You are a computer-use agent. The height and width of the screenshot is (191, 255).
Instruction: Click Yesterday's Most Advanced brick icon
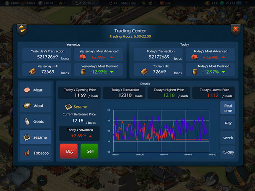pyautogui.click(x=83, y=57)
